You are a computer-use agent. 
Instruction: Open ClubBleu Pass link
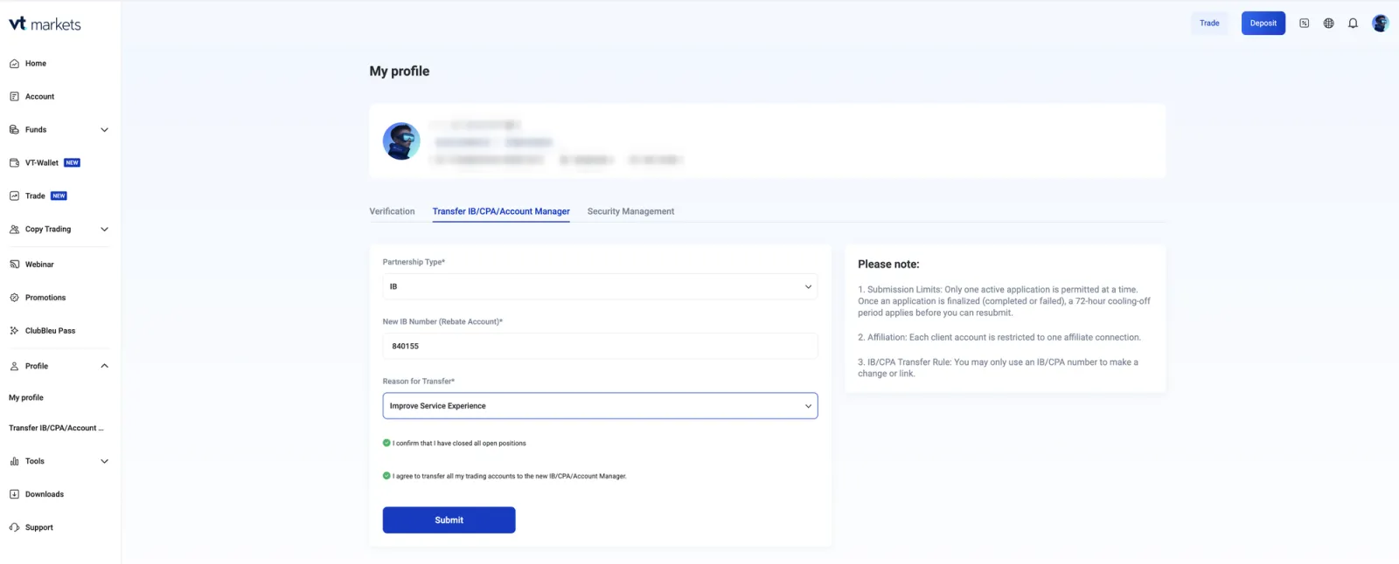pos(50,331)
